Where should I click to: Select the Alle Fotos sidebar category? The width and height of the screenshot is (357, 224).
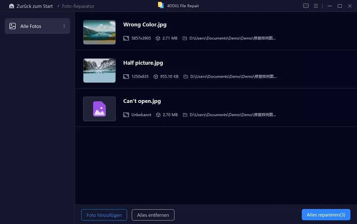[37, 26]
